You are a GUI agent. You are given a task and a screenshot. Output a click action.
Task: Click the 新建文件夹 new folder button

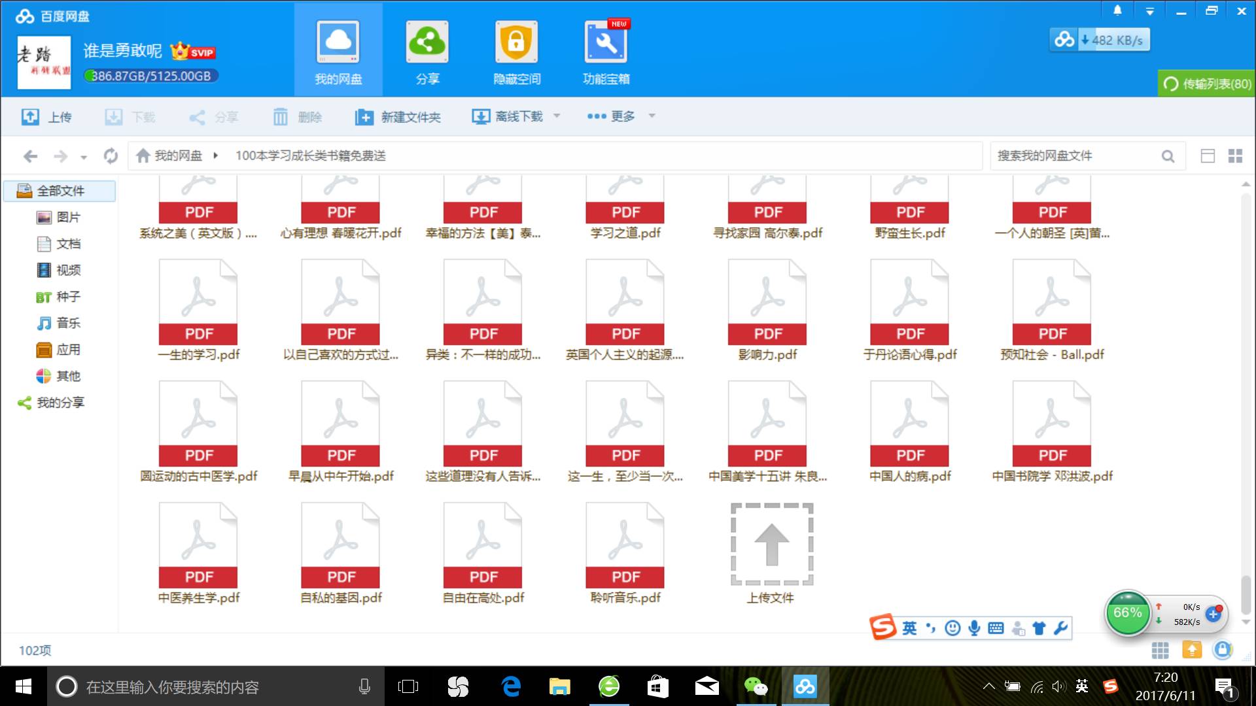[398, 117]
